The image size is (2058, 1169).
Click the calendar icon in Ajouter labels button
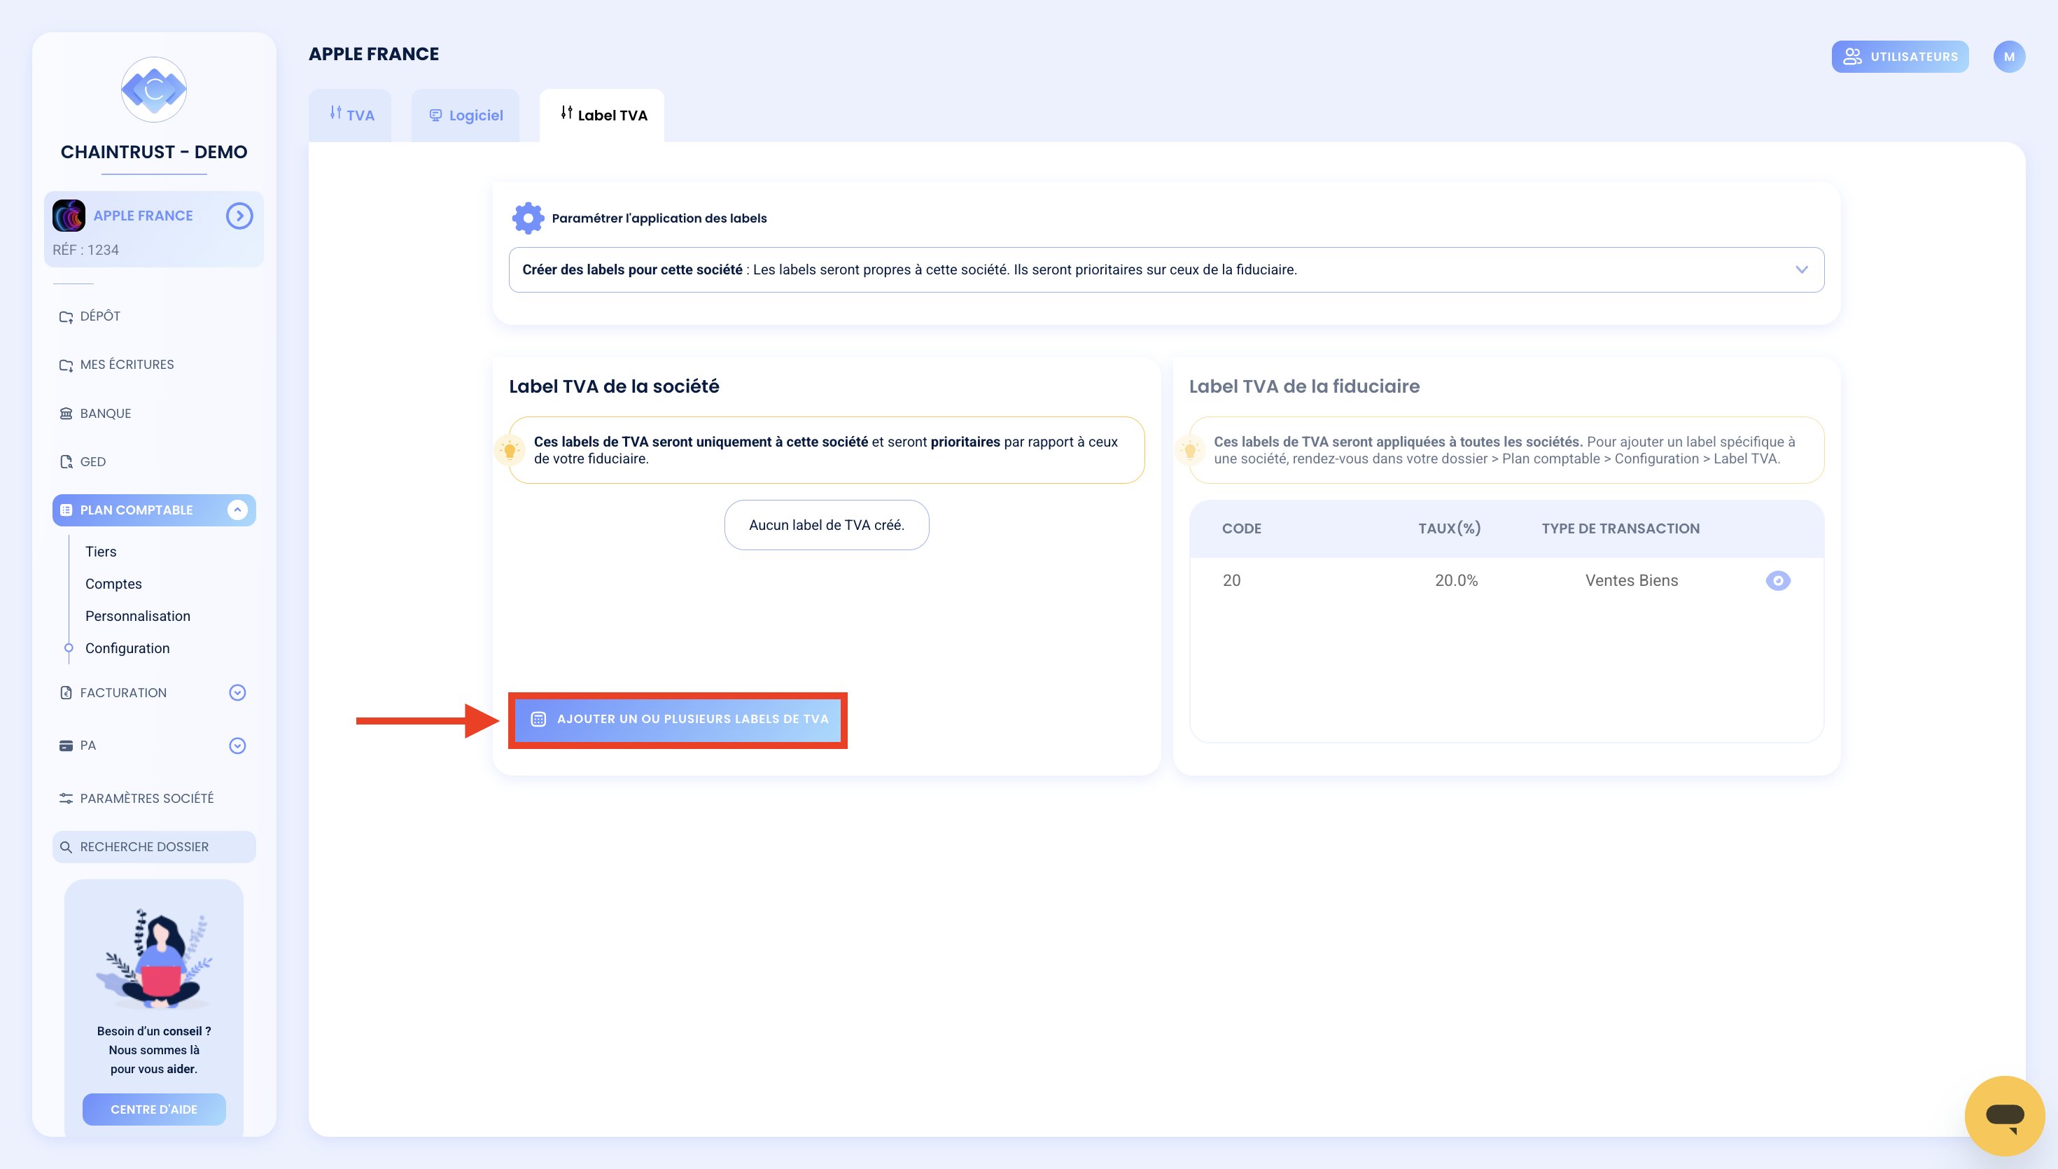pos(538,719)
